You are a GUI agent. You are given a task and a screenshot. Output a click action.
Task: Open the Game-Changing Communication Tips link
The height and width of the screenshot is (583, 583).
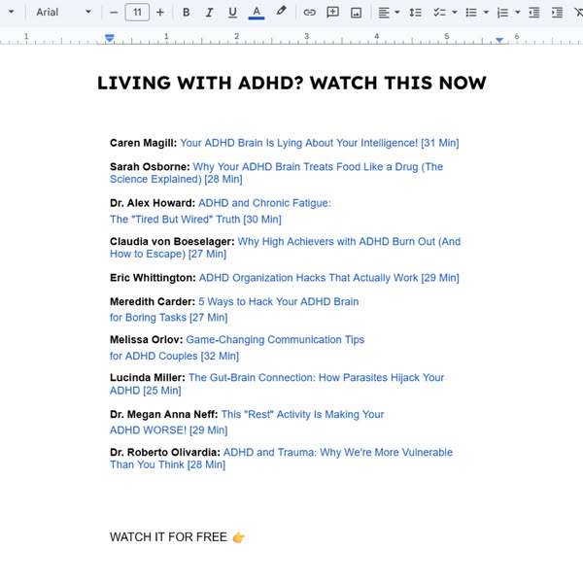(275, 339)
